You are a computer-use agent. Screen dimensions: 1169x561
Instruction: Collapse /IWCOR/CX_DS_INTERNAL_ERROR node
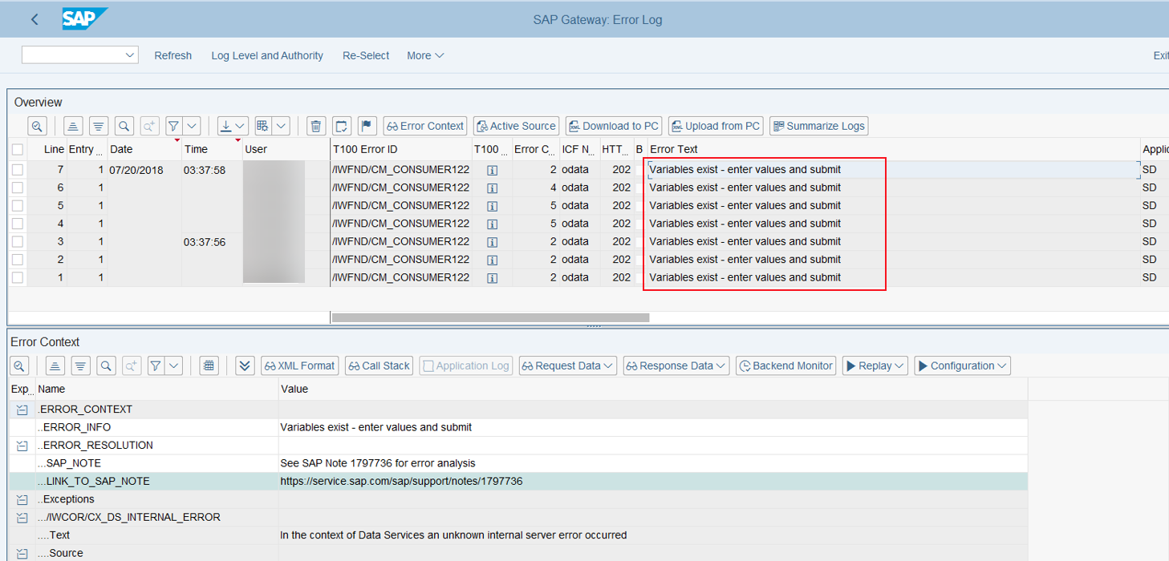(22, 518)
